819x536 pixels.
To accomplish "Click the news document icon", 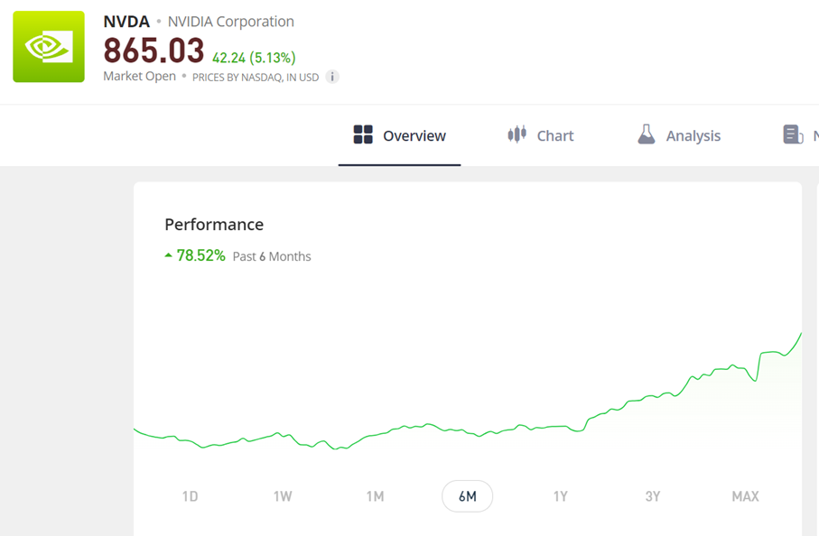I will (x=793, y=134).
